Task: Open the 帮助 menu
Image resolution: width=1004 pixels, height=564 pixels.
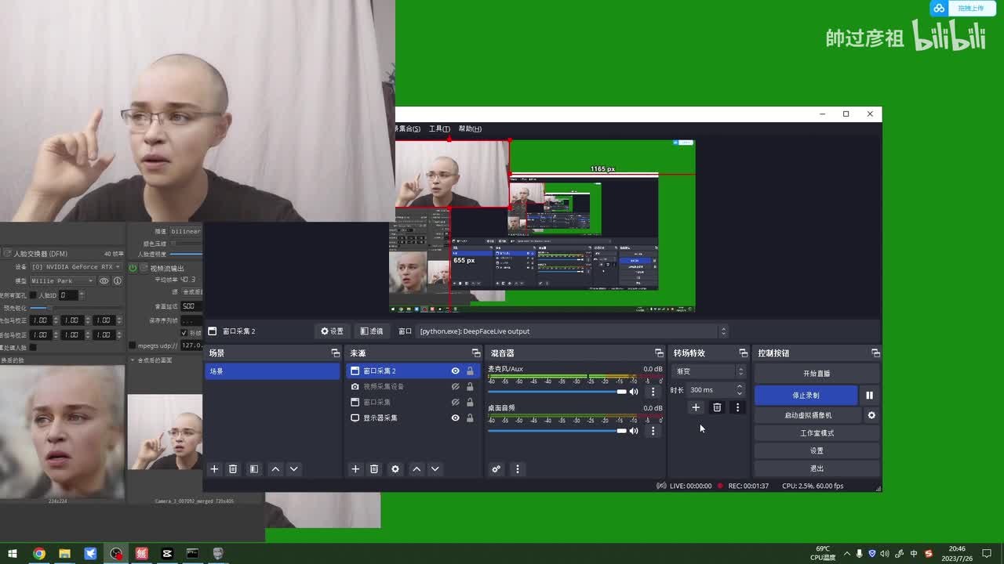Action: pos(469,128)
